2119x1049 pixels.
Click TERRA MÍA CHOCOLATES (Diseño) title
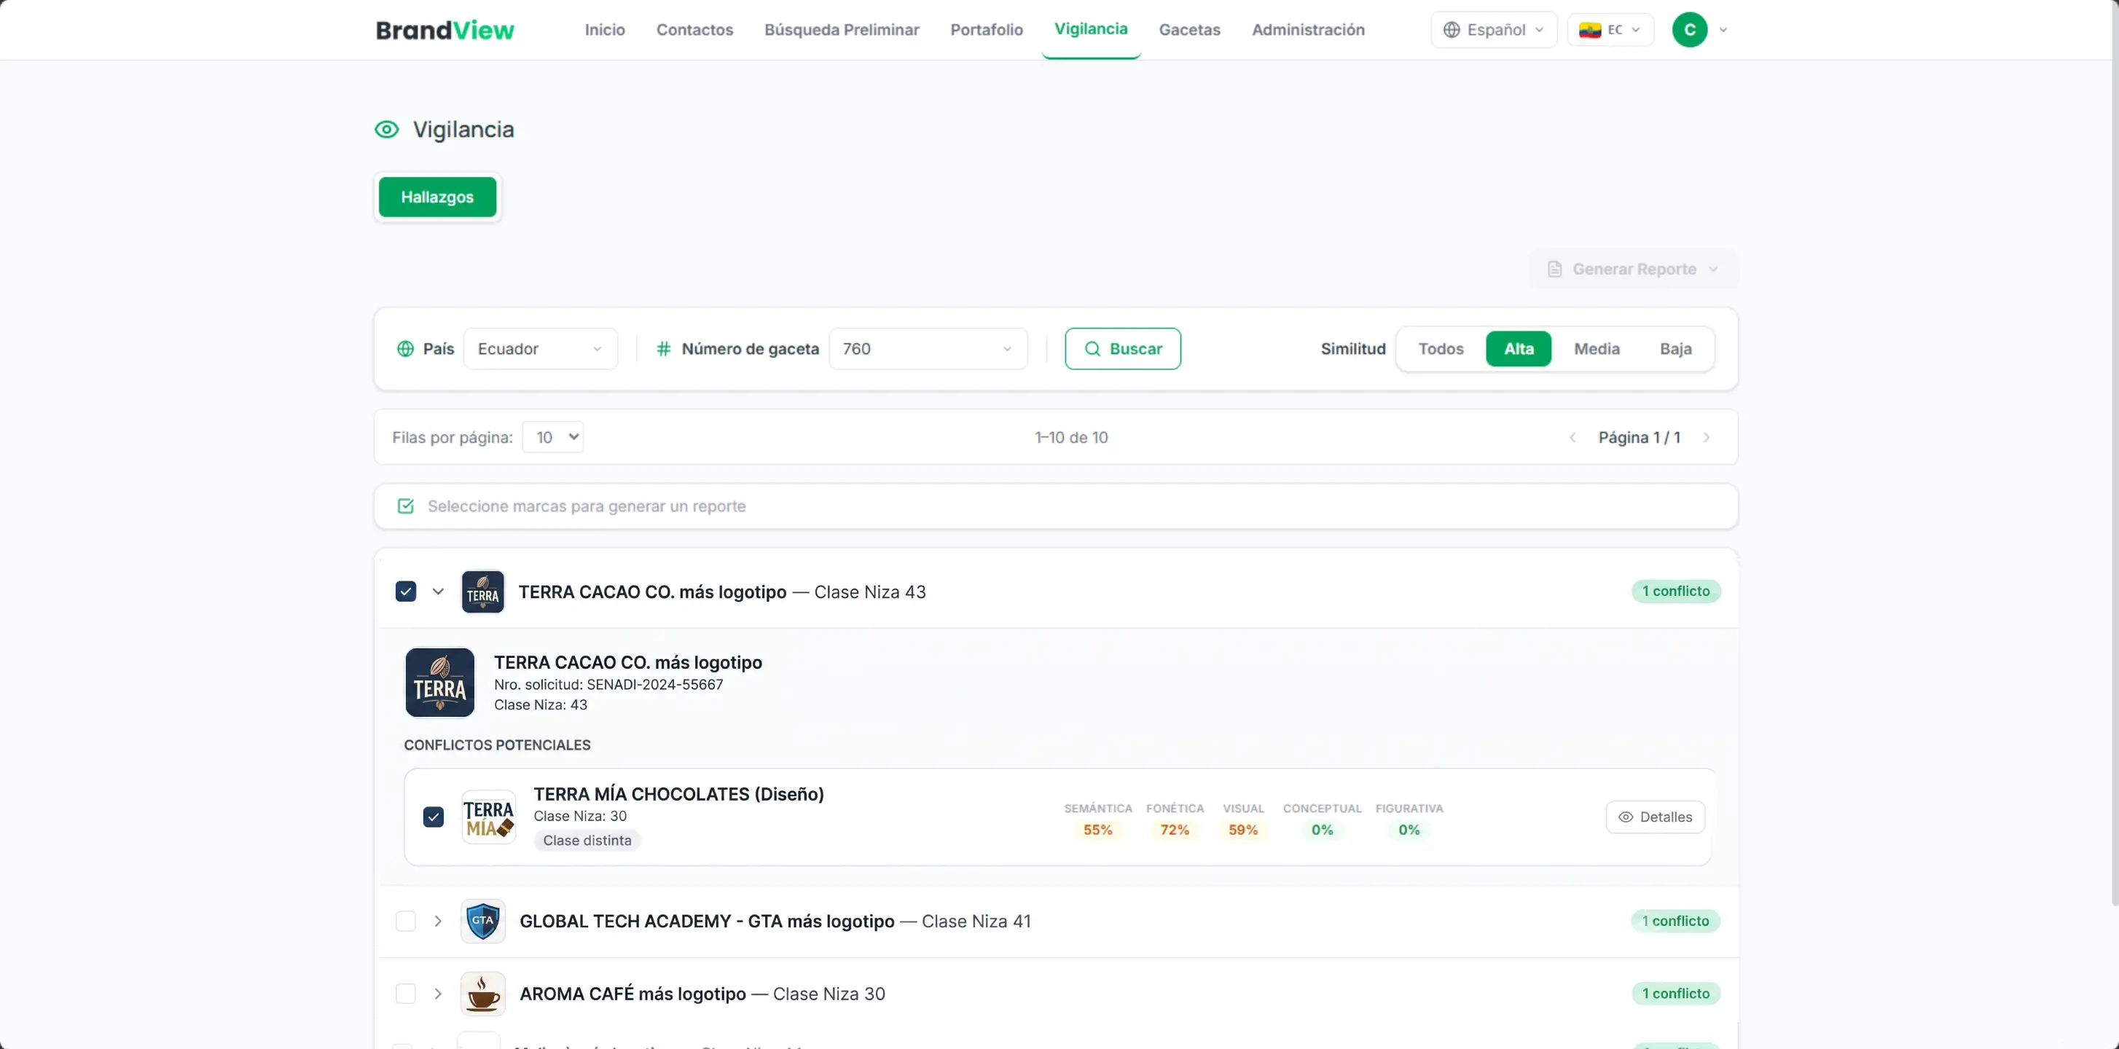(x=678, y=793)
